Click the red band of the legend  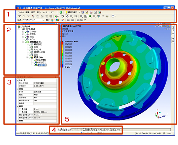click(x=62, y=43)
